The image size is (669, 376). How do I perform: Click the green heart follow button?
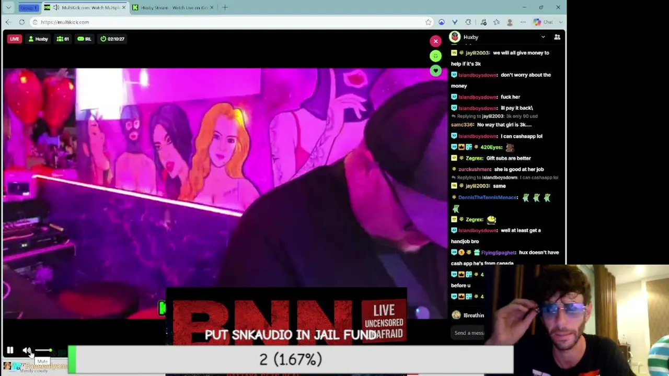pos(435,70)
